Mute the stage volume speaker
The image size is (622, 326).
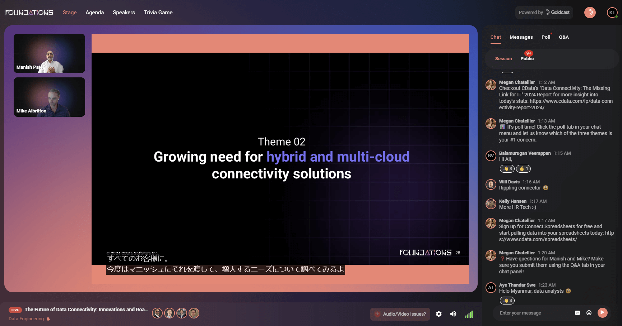453,314
